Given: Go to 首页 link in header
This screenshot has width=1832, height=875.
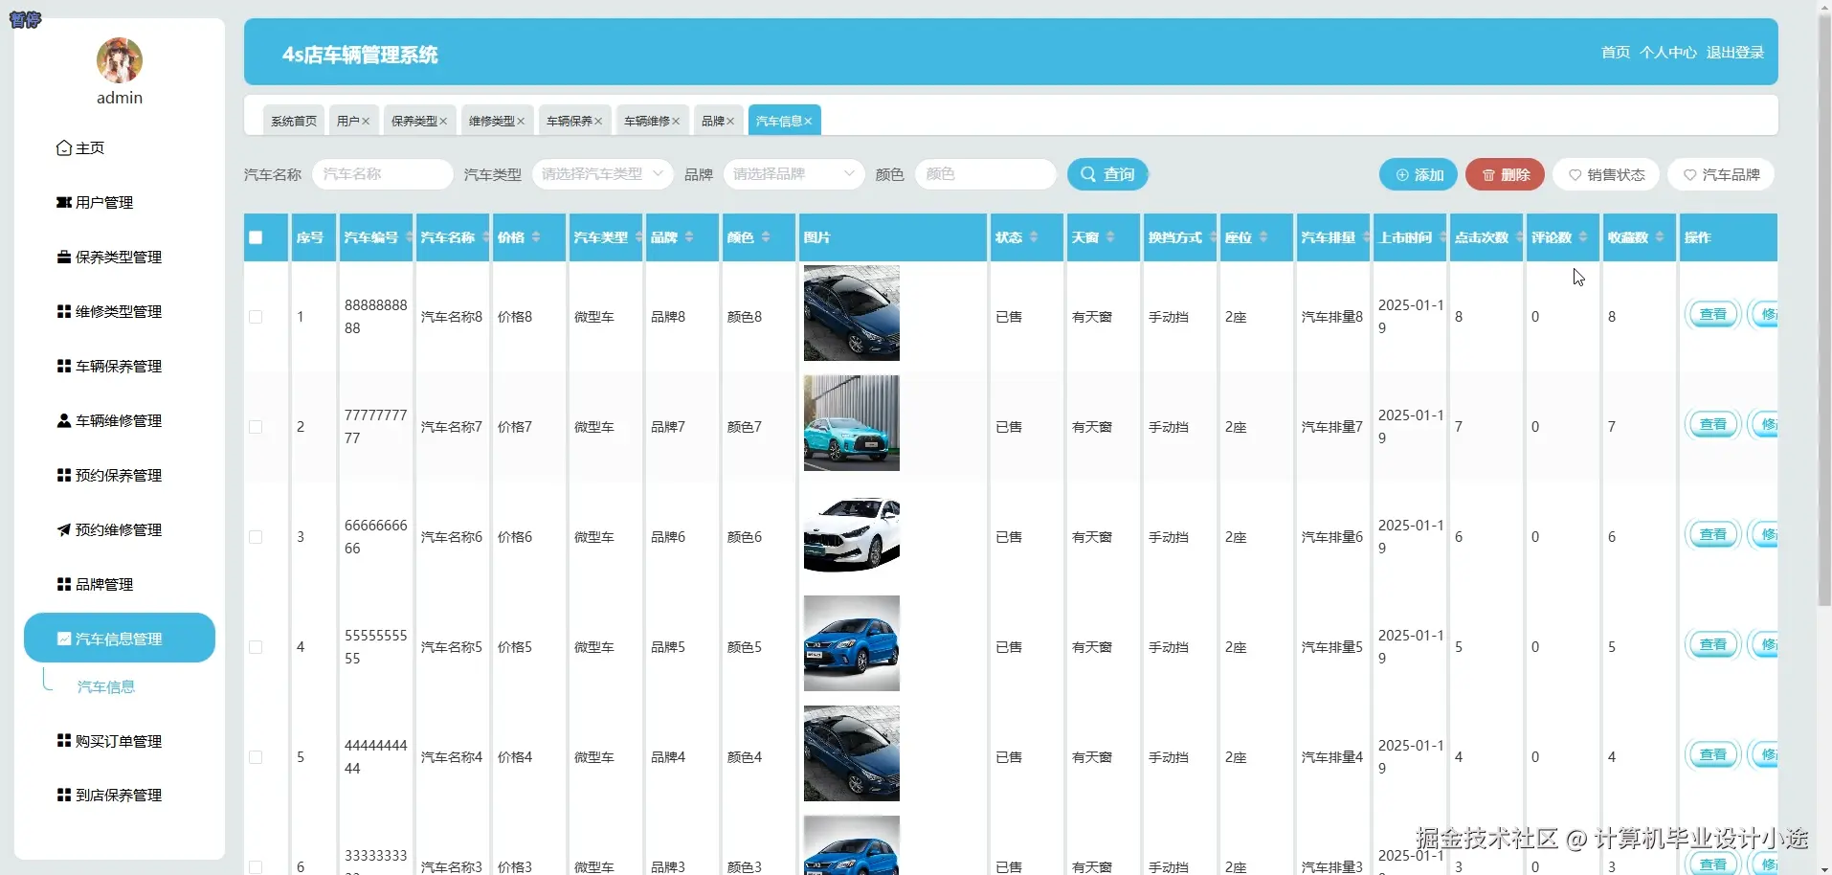Looking at the screenshot, I should click(x=1616, y=53).
